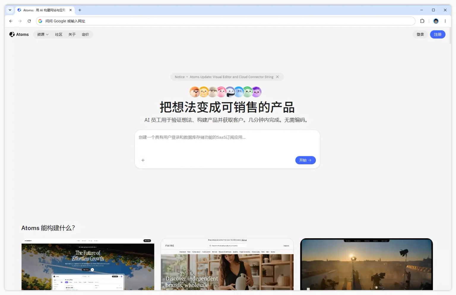This screenshot has height=295, width=456.
Task: Maximize the browser window
Action: click(x=433, y=10)
